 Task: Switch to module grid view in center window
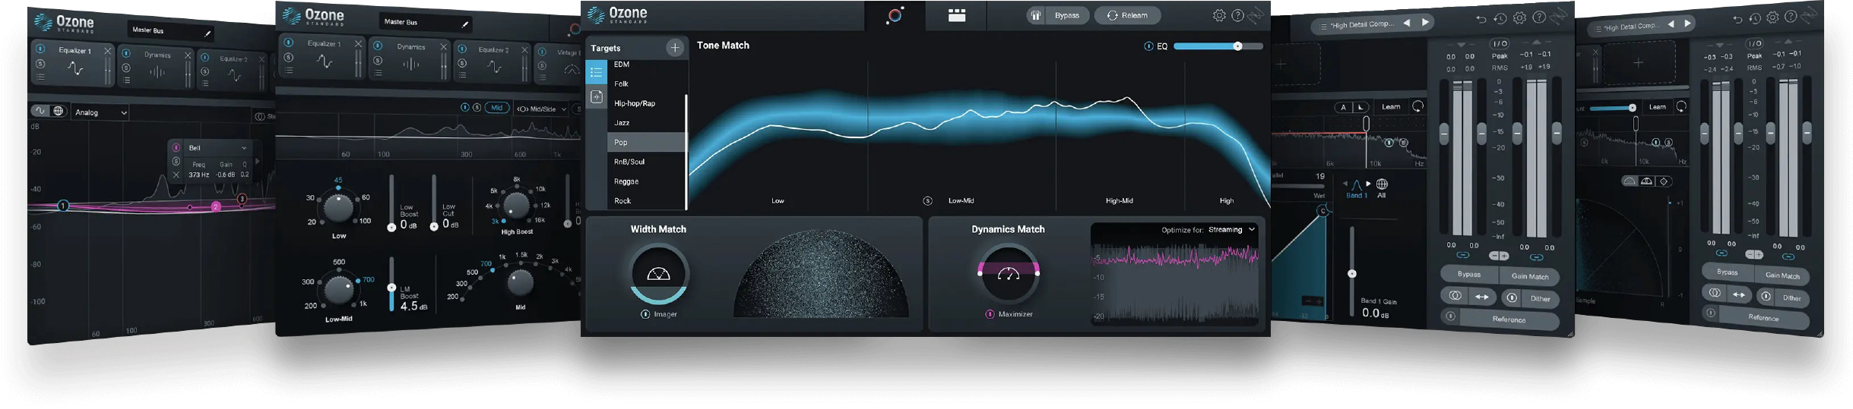956,15
